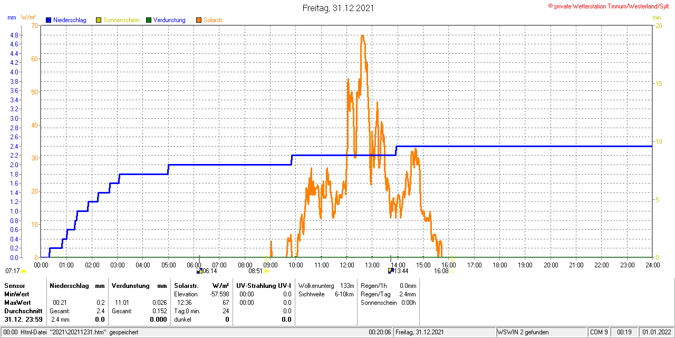Click the 00:19 status bar field
This screenshot has height=338, width=675.
pyautogui.click(x=624, y=332)
